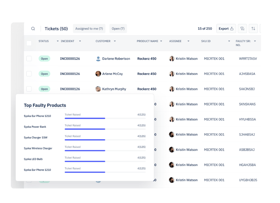Click INC0000126 in Kathryn Murphy row

(70, 89)
